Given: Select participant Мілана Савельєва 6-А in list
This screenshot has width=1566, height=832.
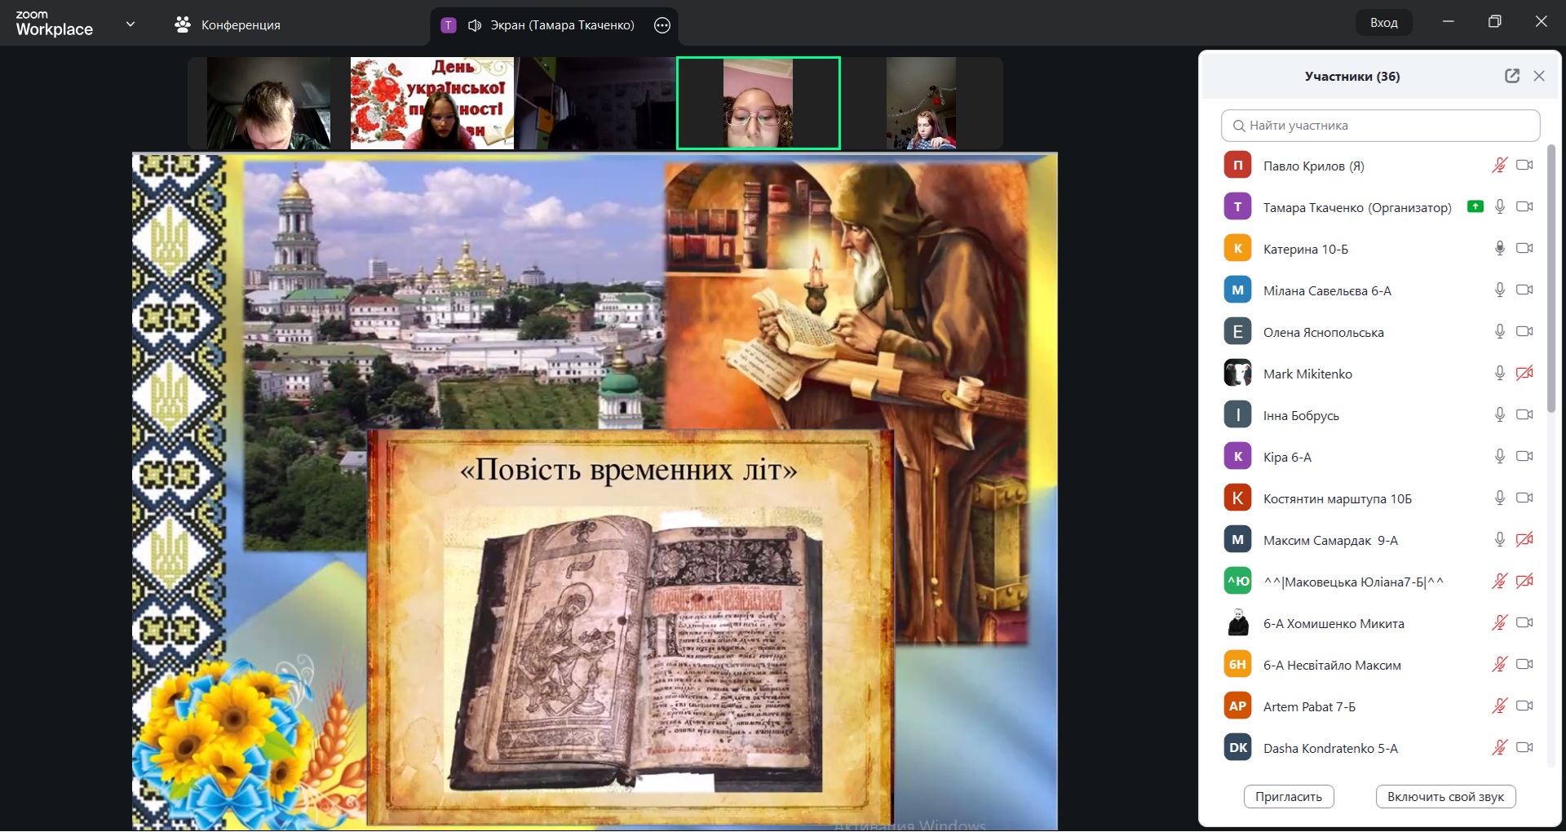Looking at the screenshot, I should click(1327, 290).
